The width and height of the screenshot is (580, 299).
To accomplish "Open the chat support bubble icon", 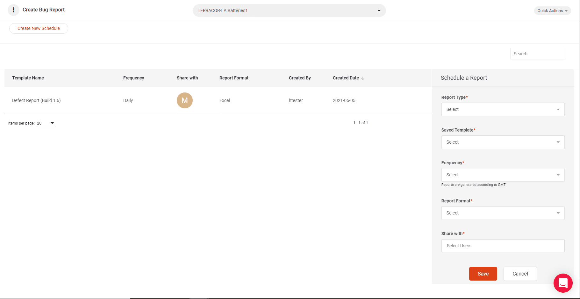I will pos(563,283).
